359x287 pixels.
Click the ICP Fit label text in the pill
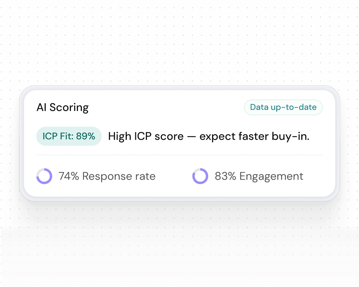point(58,136)
